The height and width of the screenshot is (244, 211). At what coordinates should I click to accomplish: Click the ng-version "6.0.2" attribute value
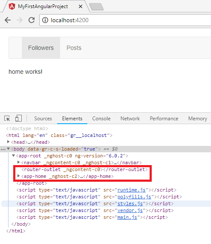(x=116, y=156)
